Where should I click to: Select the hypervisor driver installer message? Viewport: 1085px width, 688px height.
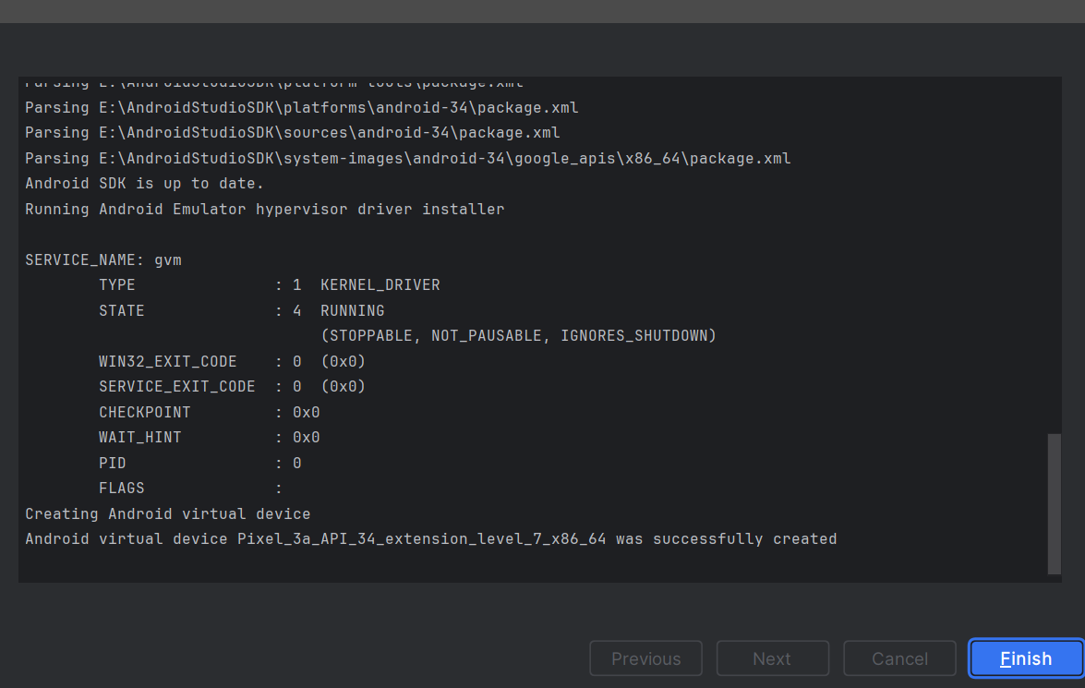(264, 209)
